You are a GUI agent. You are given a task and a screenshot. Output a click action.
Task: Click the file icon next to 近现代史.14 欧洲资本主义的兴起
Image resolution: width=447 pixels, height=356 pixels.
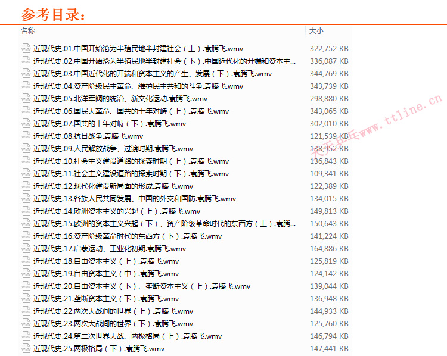pyautogui.click(x=25, y=211)
